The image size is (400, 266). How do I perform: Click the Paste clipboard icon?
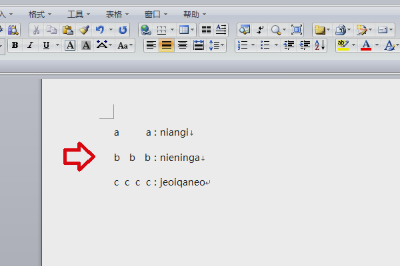[68, 30]
